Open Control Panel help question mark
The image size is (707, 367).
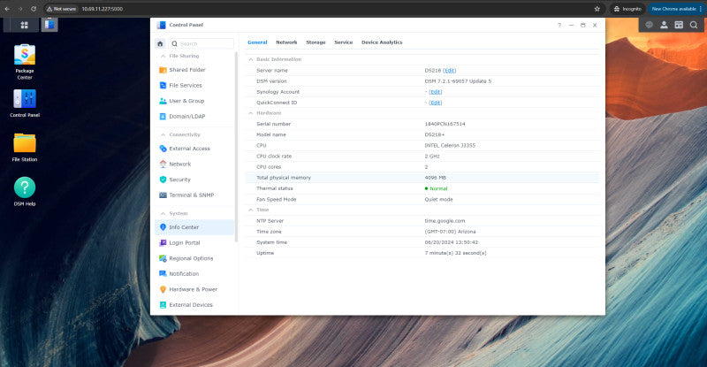tap(559, 26)
